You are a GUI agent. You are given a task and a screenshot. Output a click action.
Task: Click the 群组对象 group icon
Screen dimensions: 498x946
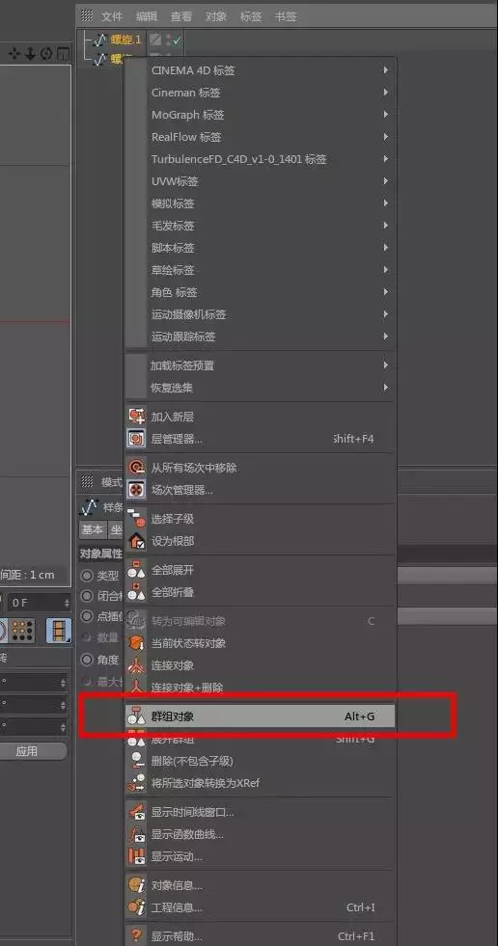(135, 716)
